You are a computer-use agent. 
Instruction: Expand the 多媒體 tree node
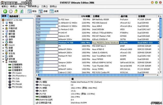coord(3,37)
